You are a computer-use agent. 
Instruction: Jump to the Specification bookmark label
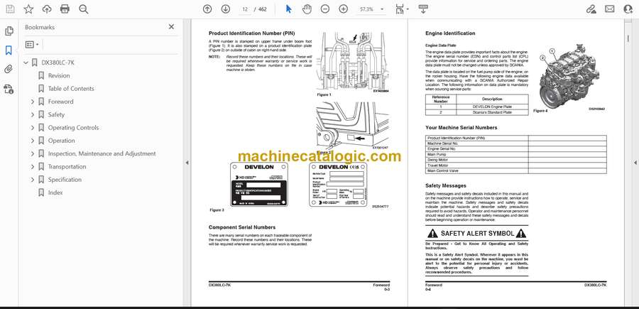(65, 180)
